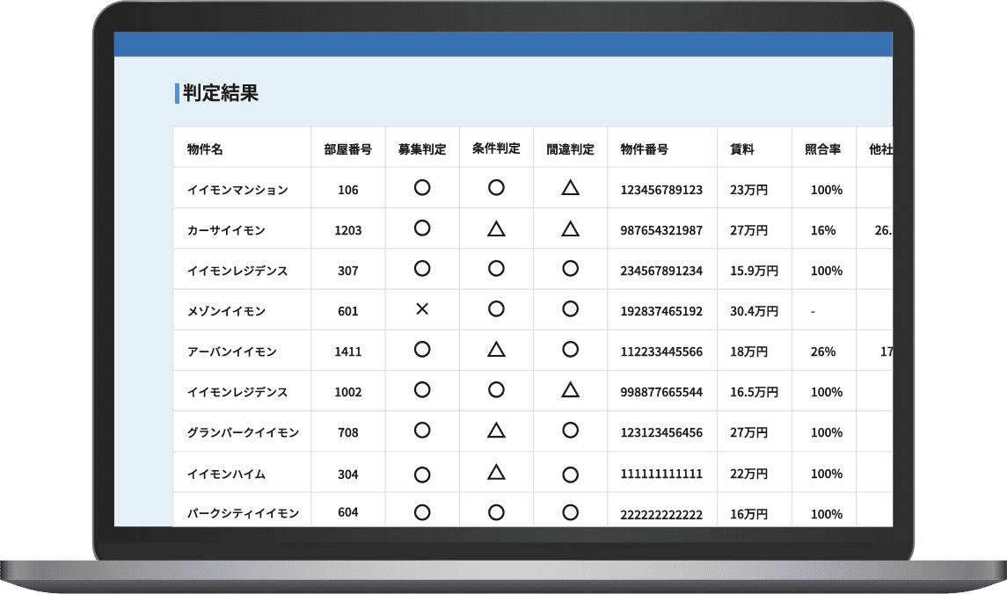
Task: Click 条件判定 triangle for カーサイイモン
Action: click(x=496, y=229)
